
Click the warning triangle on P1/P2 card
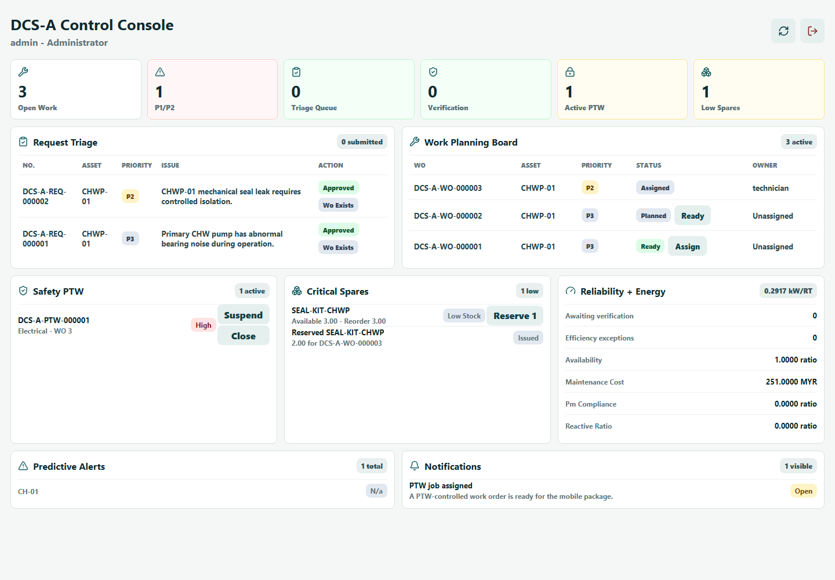[x=160, y=72]
